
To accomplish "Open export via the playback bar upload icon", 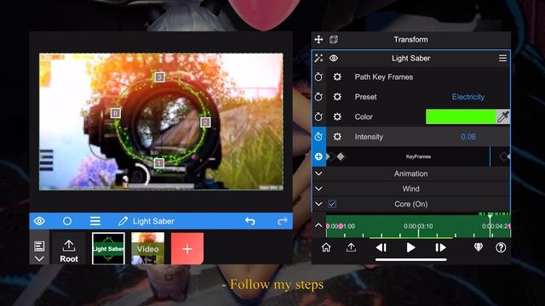I will 351,247.
